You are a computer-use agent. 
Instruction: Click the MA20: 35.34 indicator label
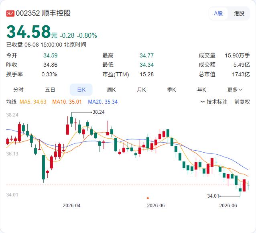point(103,102)
